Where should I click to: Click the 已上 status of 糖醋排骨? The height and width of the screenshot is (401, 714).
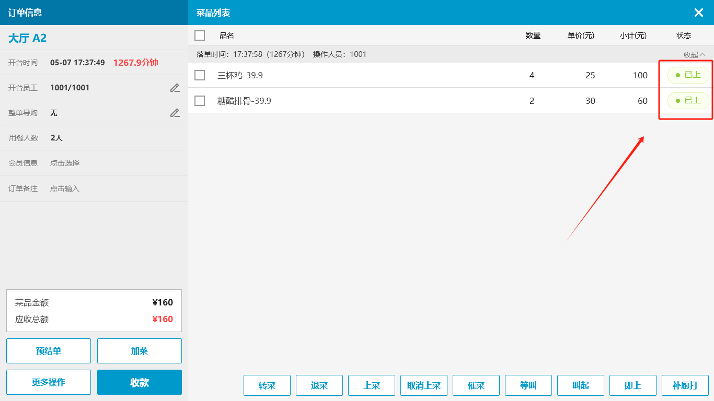688,100
